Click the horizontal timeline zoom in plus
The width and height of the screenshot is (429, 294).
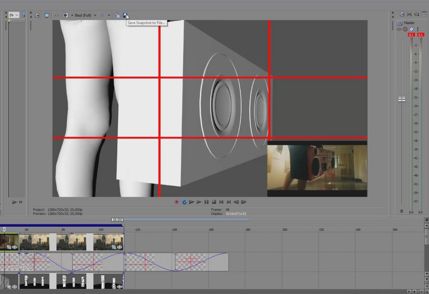click(414, 292)
